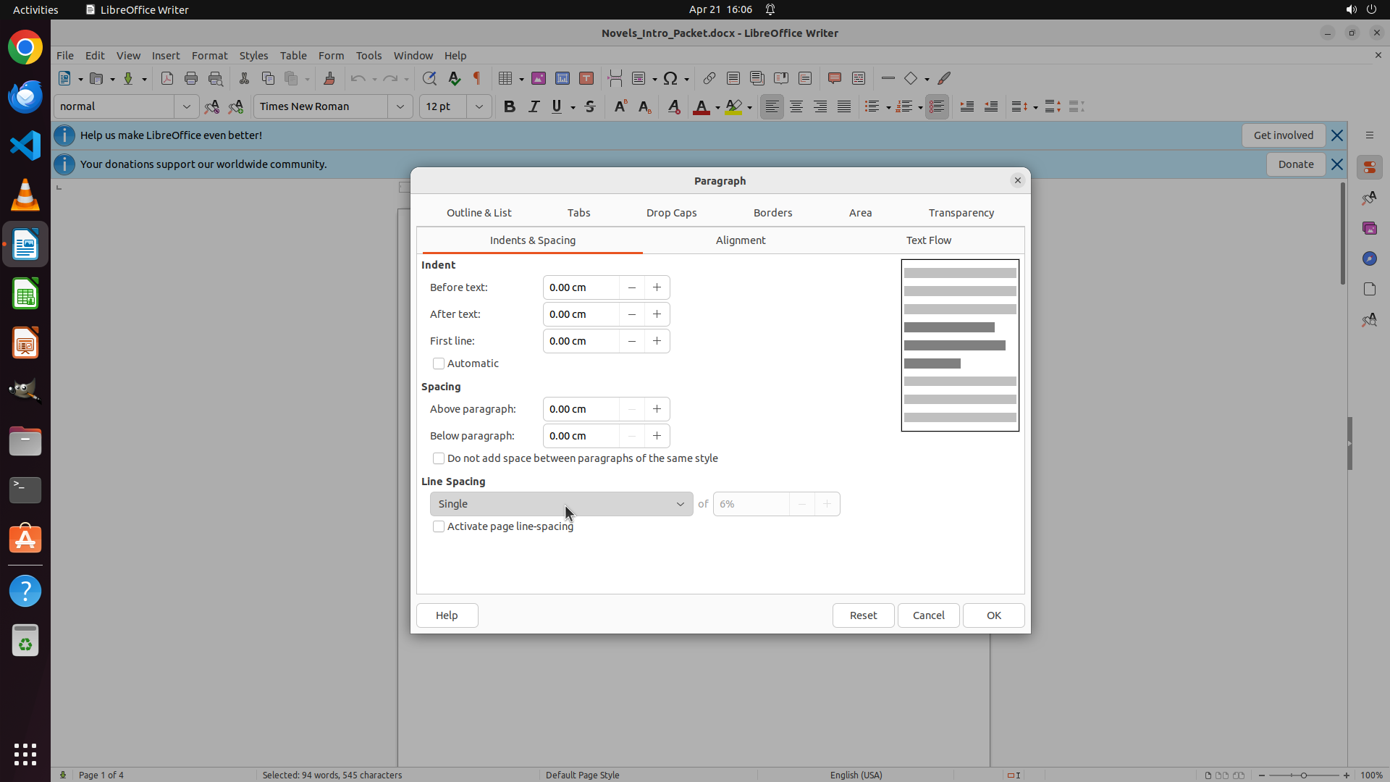Click the Insert Special Character omega icon

(670, 78)
